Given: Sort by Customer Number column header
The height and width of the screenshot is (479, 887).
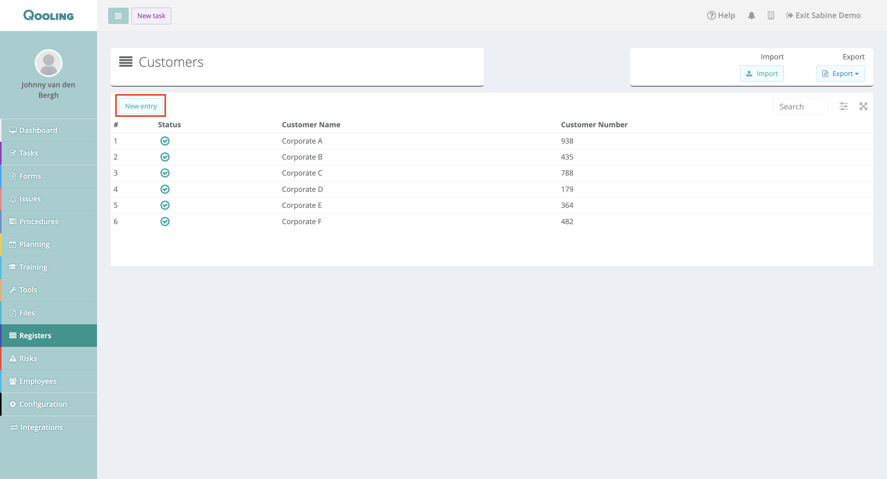Looking at the screenshot, I should (x=594, y=125).
